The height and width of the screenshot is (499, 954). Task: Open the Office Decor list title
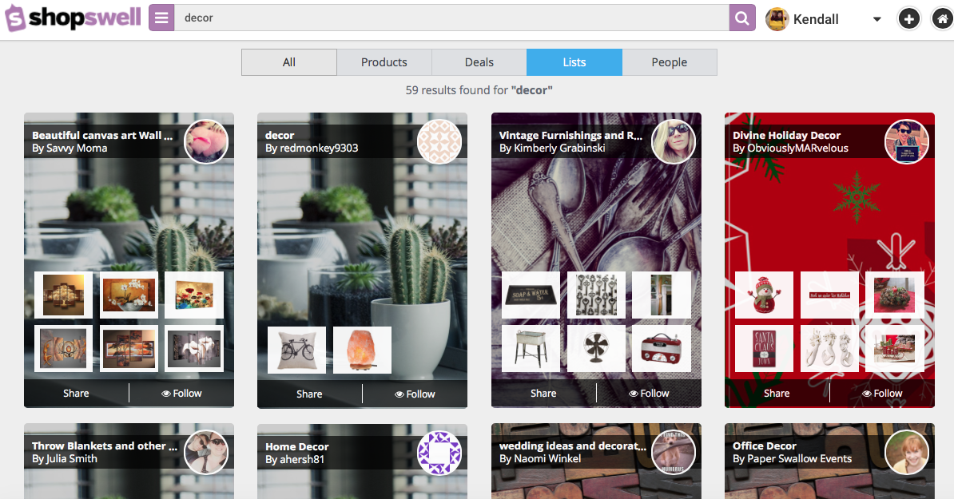click(765, 446)
